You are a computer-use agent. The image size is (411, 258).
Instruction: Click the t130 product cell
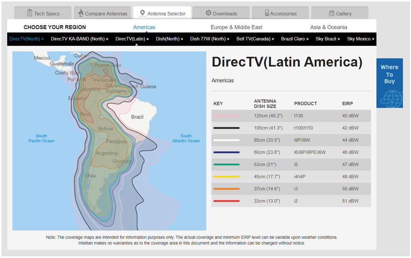299,116
